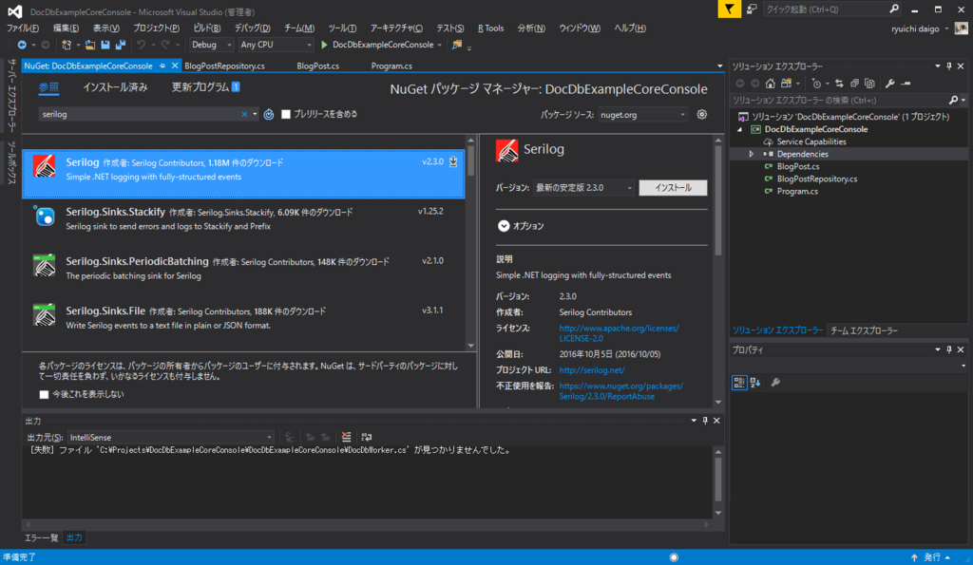The height and width of the screenshot is (565, 973).
Task: Switch to the Team Explorer tab
Action: [x=864, y=330]
